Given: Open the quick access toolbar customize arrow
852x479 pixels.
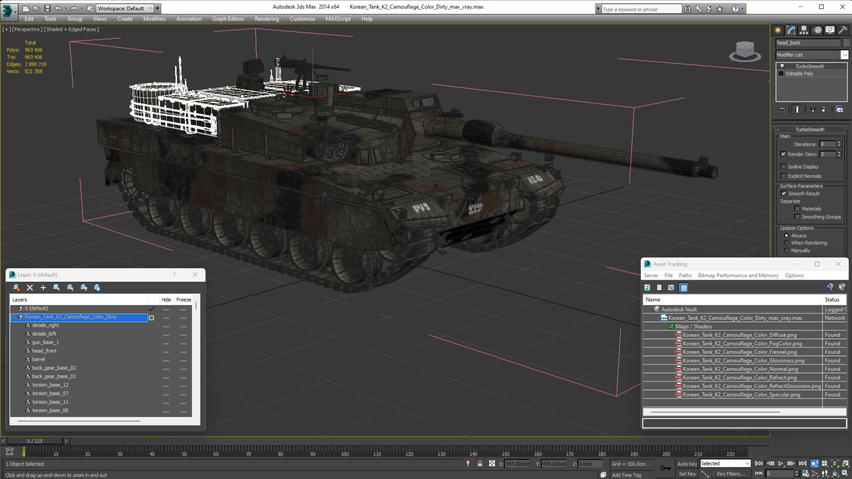Looking at the screenshot, I should coord(158,9).
